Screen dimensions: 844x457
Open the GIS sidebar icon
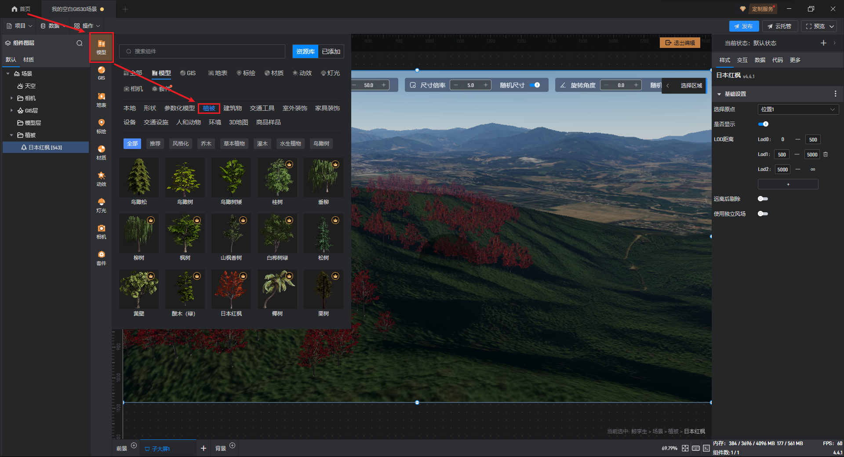[102, 73]
